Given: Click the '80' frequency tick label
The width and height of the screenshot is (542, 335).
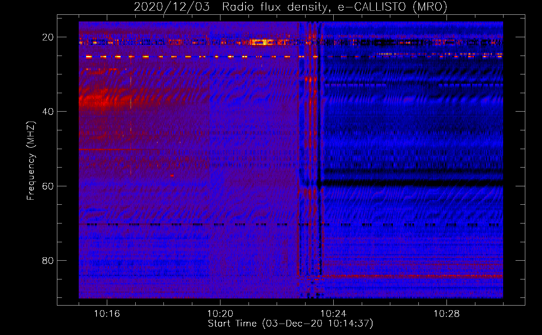Looking at the screenshot, I should tap(48, 260).
